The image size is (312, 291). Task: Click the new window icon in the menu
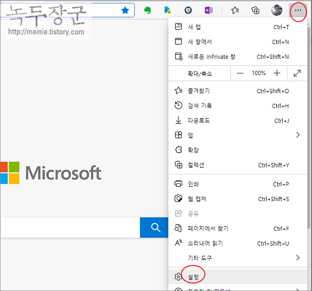pos(178,41)
